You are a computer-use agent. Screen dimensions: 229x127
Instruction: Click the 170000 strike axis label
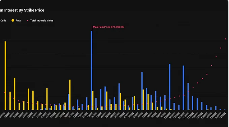click(x=223, y=115)
